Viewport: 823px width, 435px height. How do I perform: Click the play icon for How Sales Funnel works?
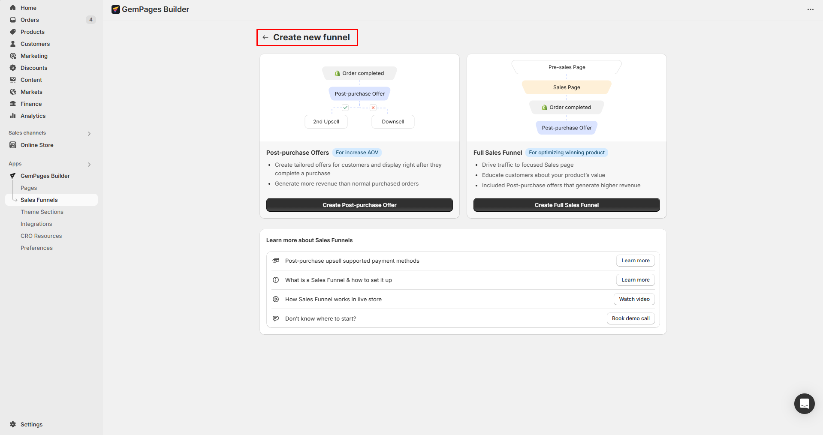coord(276,299)
